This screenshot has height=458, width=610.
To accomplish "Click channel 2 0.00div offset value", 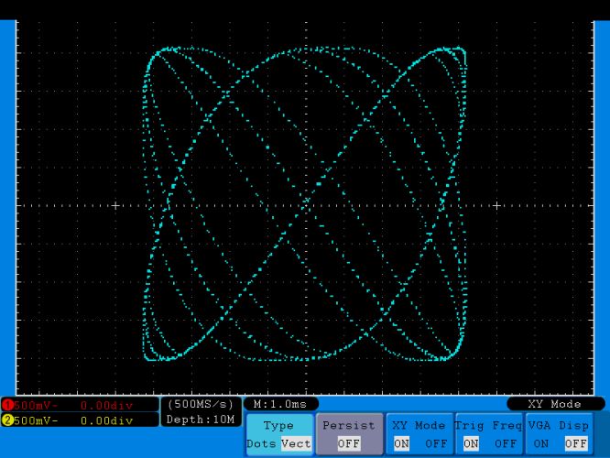I will click(106, 420).
